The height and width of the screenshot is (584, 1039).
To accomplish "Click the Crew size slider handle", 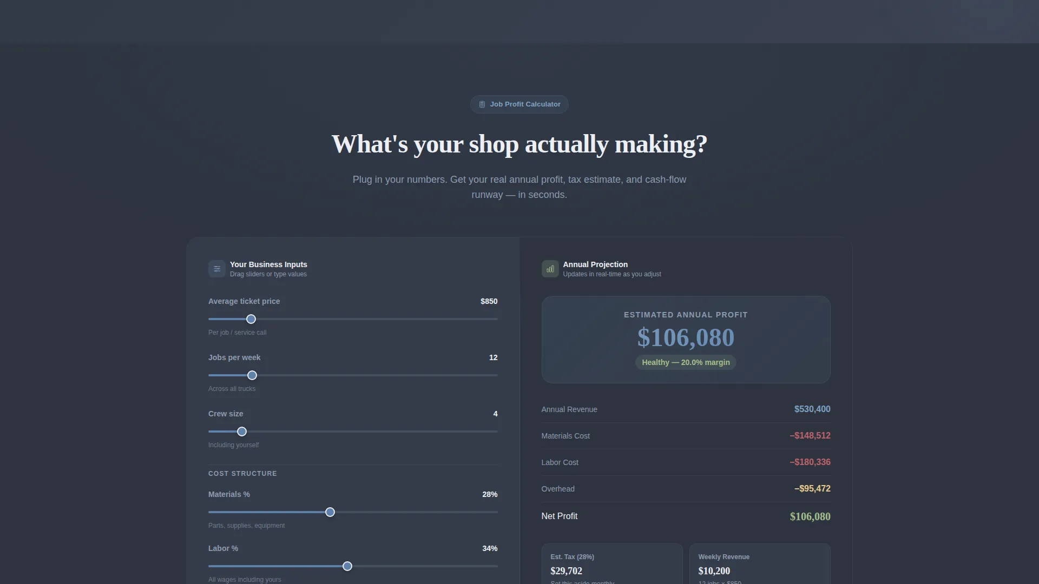I will 242,432.
